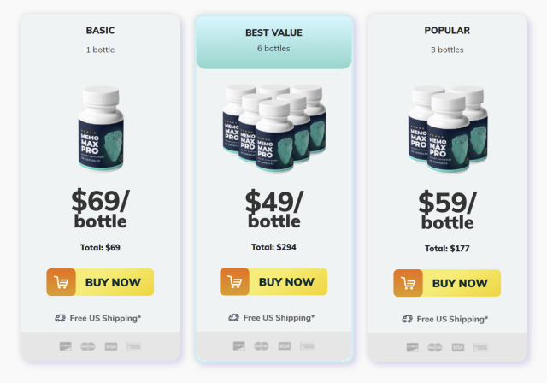Image resolution: width=547 pixels, height=383 pixels.
Task: Click the Visa card icon in Basic plan
Action: coord(111,346)
